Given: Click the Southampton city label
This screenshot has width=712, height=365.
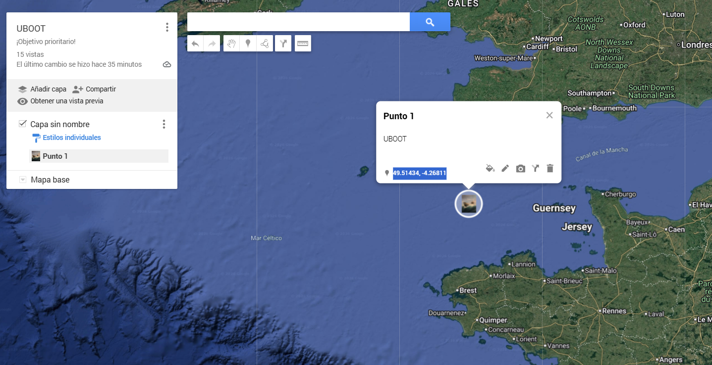Looking at the screenshot, I should coord(590,93).
